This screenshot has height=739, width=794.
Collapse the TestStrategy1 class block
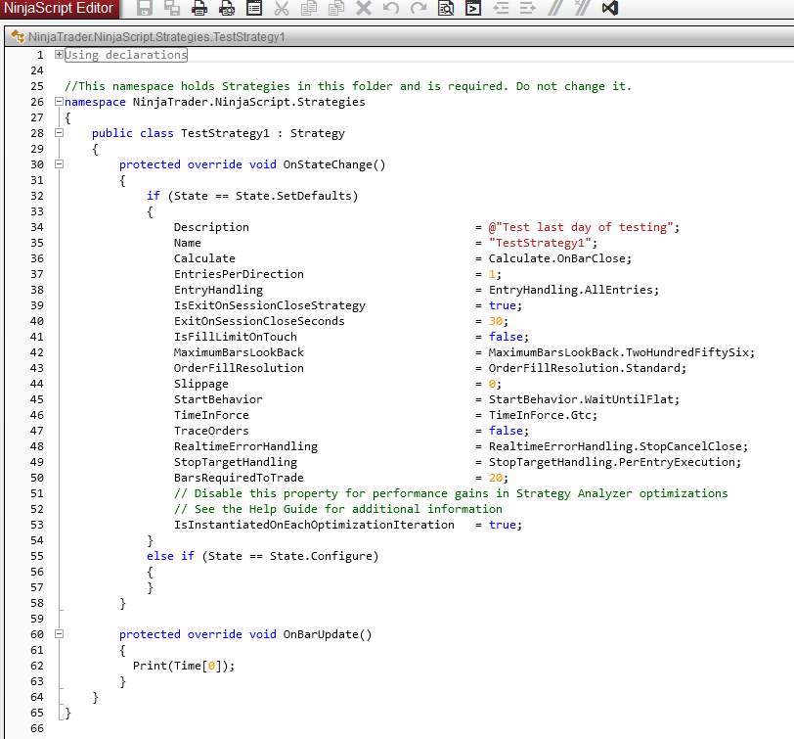coord(60,133)
